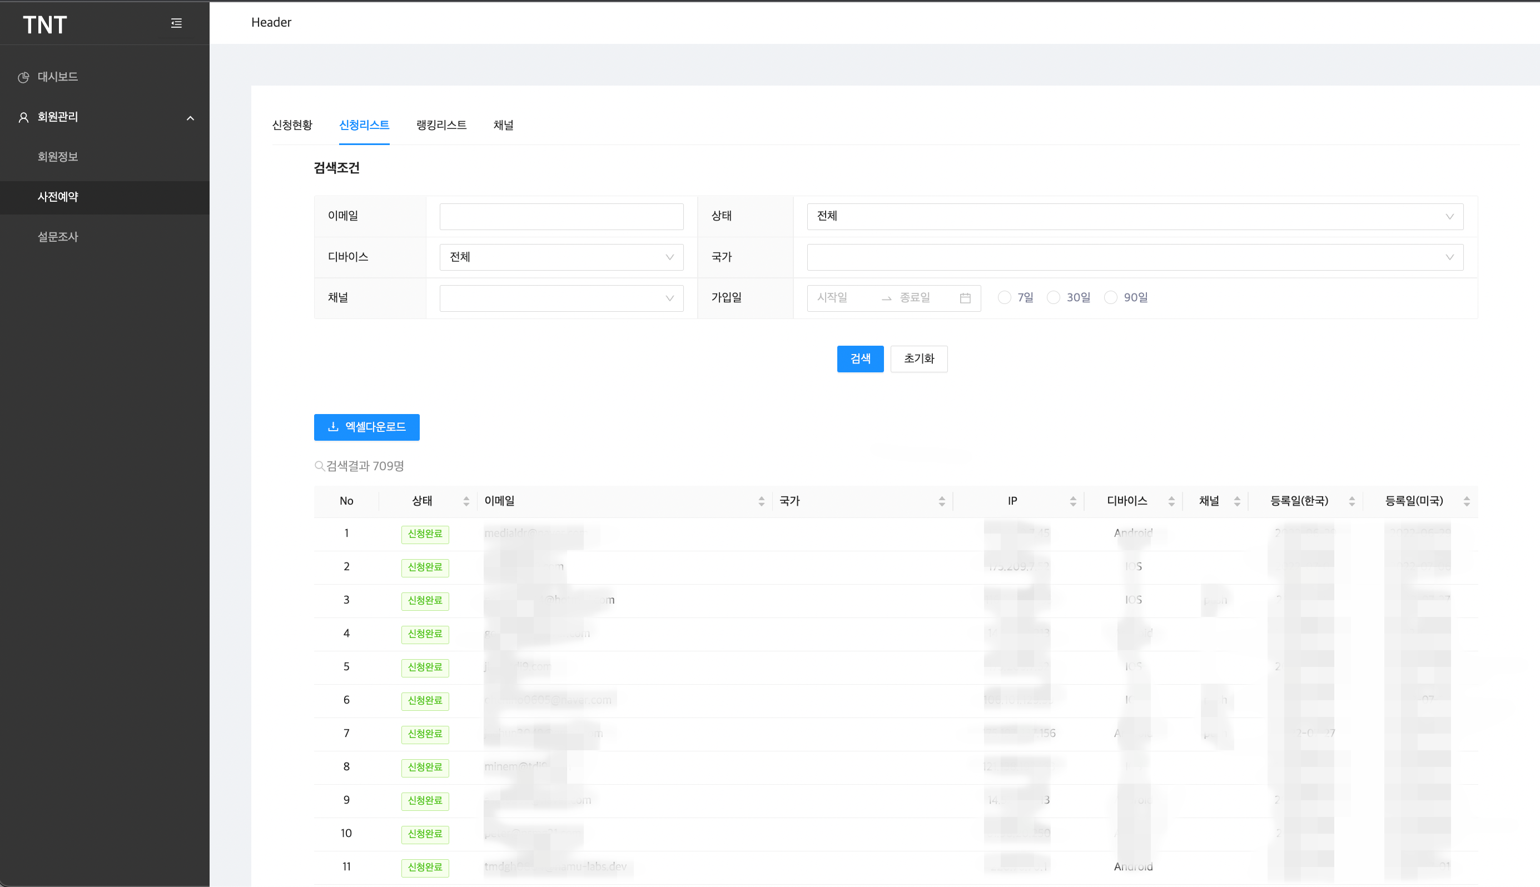Click the person icon next to 회원관리
Image resolution: width=1540 pixels, height=887 pixels.
tap(23, 117)
